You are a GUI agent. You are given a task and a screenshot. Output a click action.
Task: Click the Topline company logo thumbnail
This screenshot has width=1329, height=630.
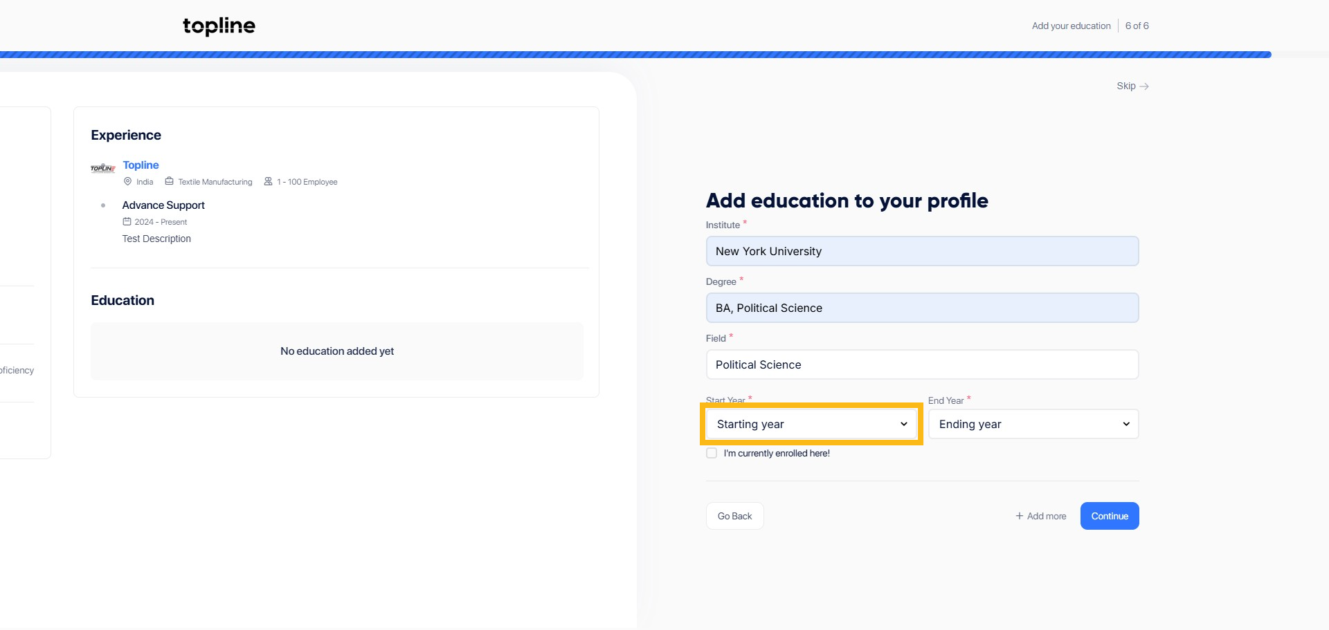click(x=103, y=168)
